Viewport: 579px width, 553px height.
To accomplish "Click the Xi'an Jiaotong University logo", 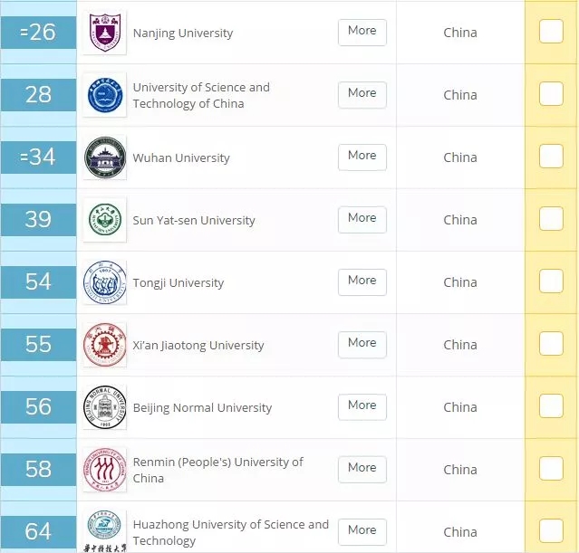I will point(104,345).
